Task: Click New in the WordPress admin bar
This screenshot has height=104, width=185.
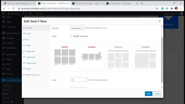Action: [40, 14]
